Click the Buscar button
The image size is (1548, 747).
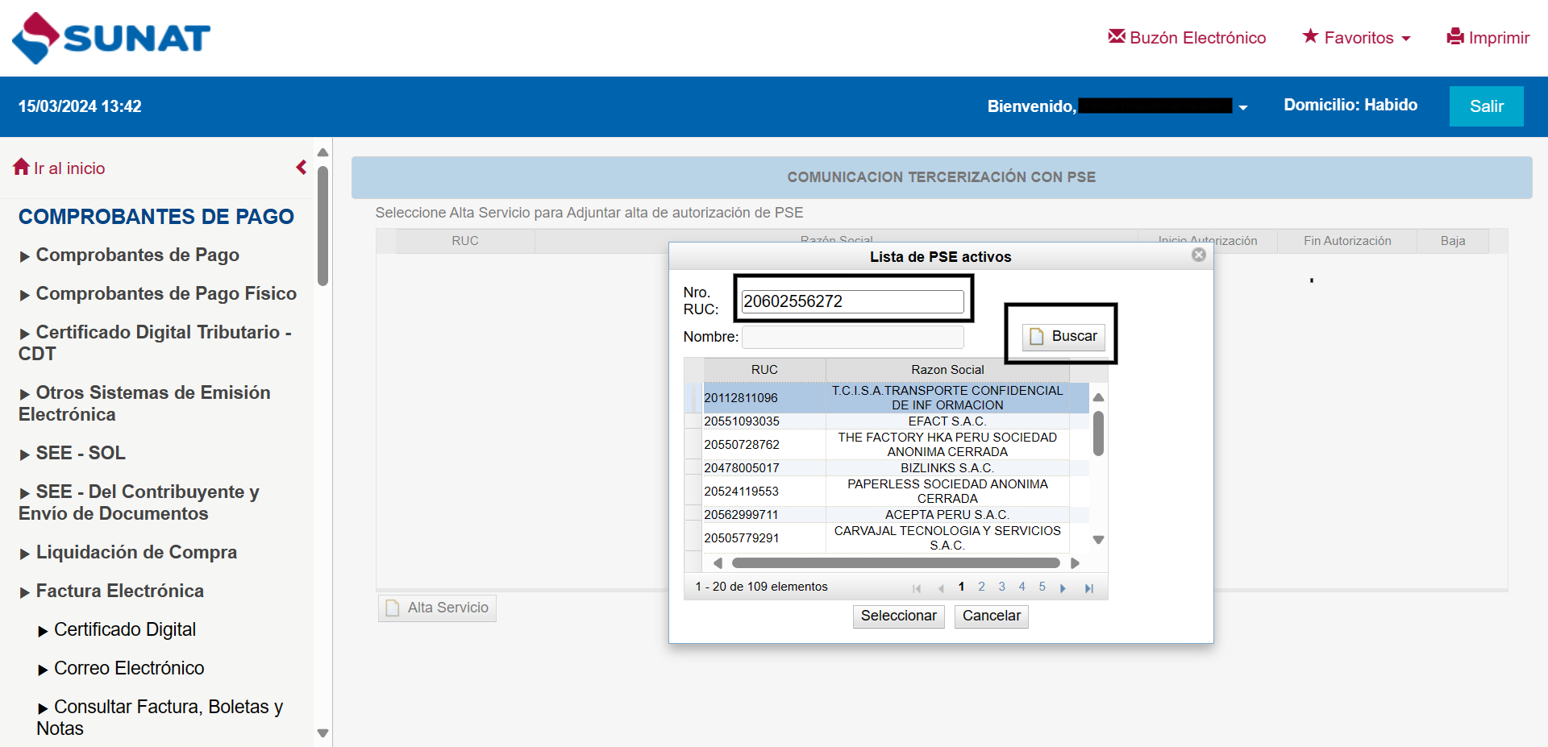pyautogui.click(x=1063, y=336)
